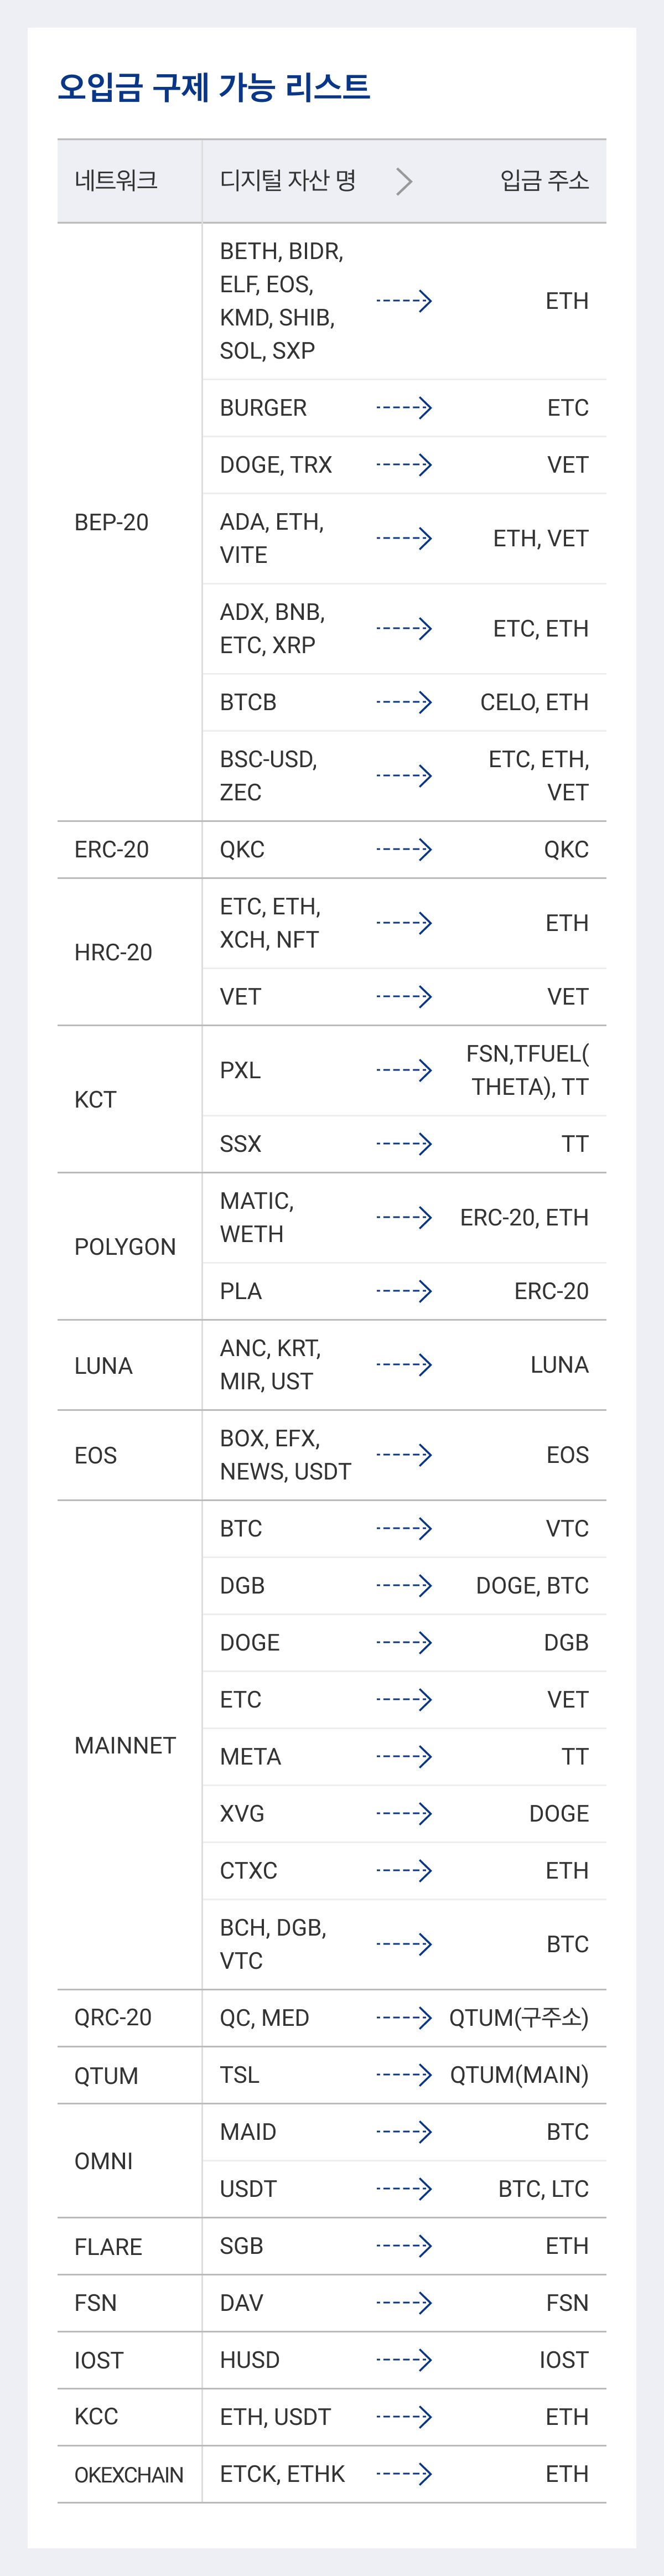Select the BEP-20 network cell
664x2576 pixels.
click(x=130, y=522)
